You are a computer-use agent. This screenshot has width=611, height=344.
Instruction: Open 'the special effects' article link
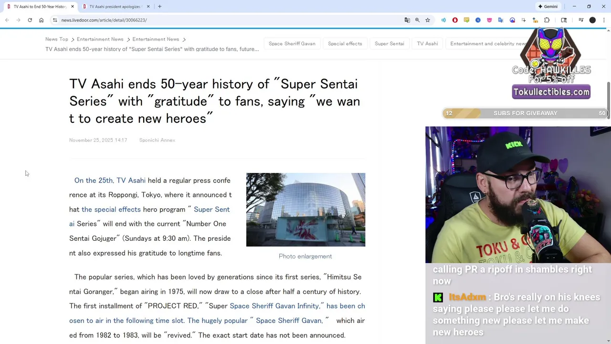click(111, 209)
